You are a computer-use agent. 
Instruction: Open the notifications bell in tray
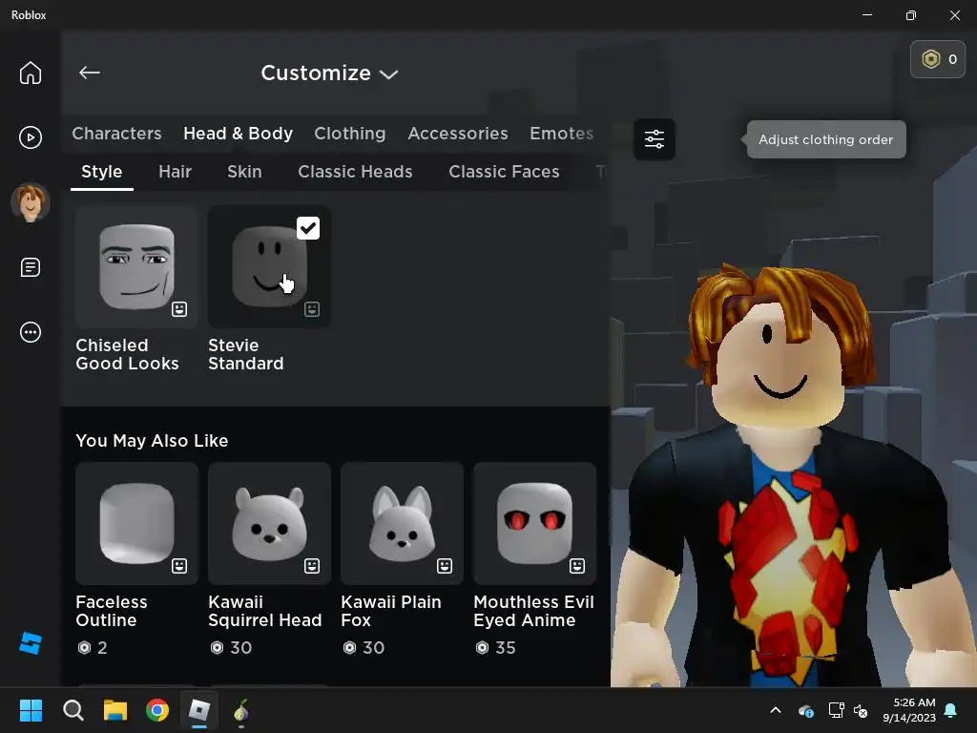[951, 710]
